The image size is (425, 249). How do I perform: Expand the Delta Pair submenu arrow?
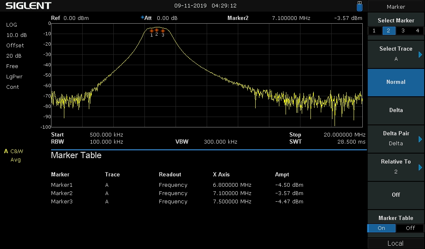click(x=420, y=139)
